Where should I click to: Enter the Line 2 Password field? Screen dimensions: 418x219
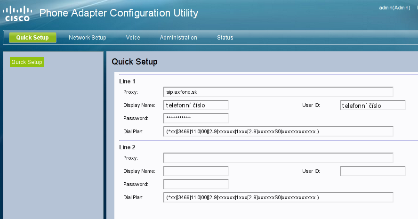click(196, 184)
